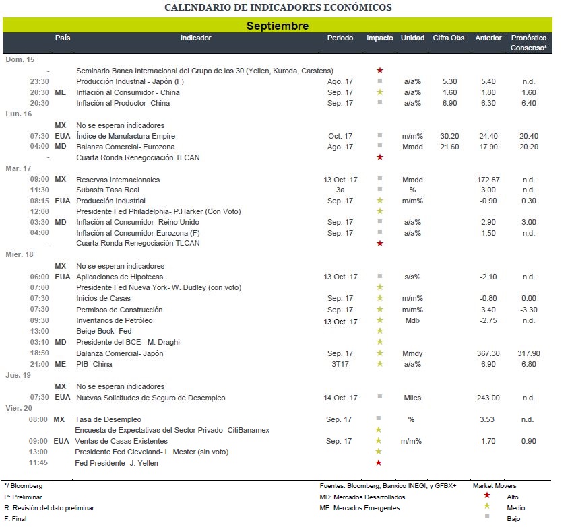This screenshot has height=527, width=572.
Task: Click the yellow star for Ventas de Casas Existentes
Action: pos(379,440)
